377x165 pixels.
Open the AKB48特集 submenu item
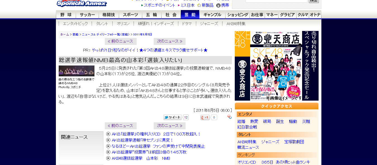[236, 24]
